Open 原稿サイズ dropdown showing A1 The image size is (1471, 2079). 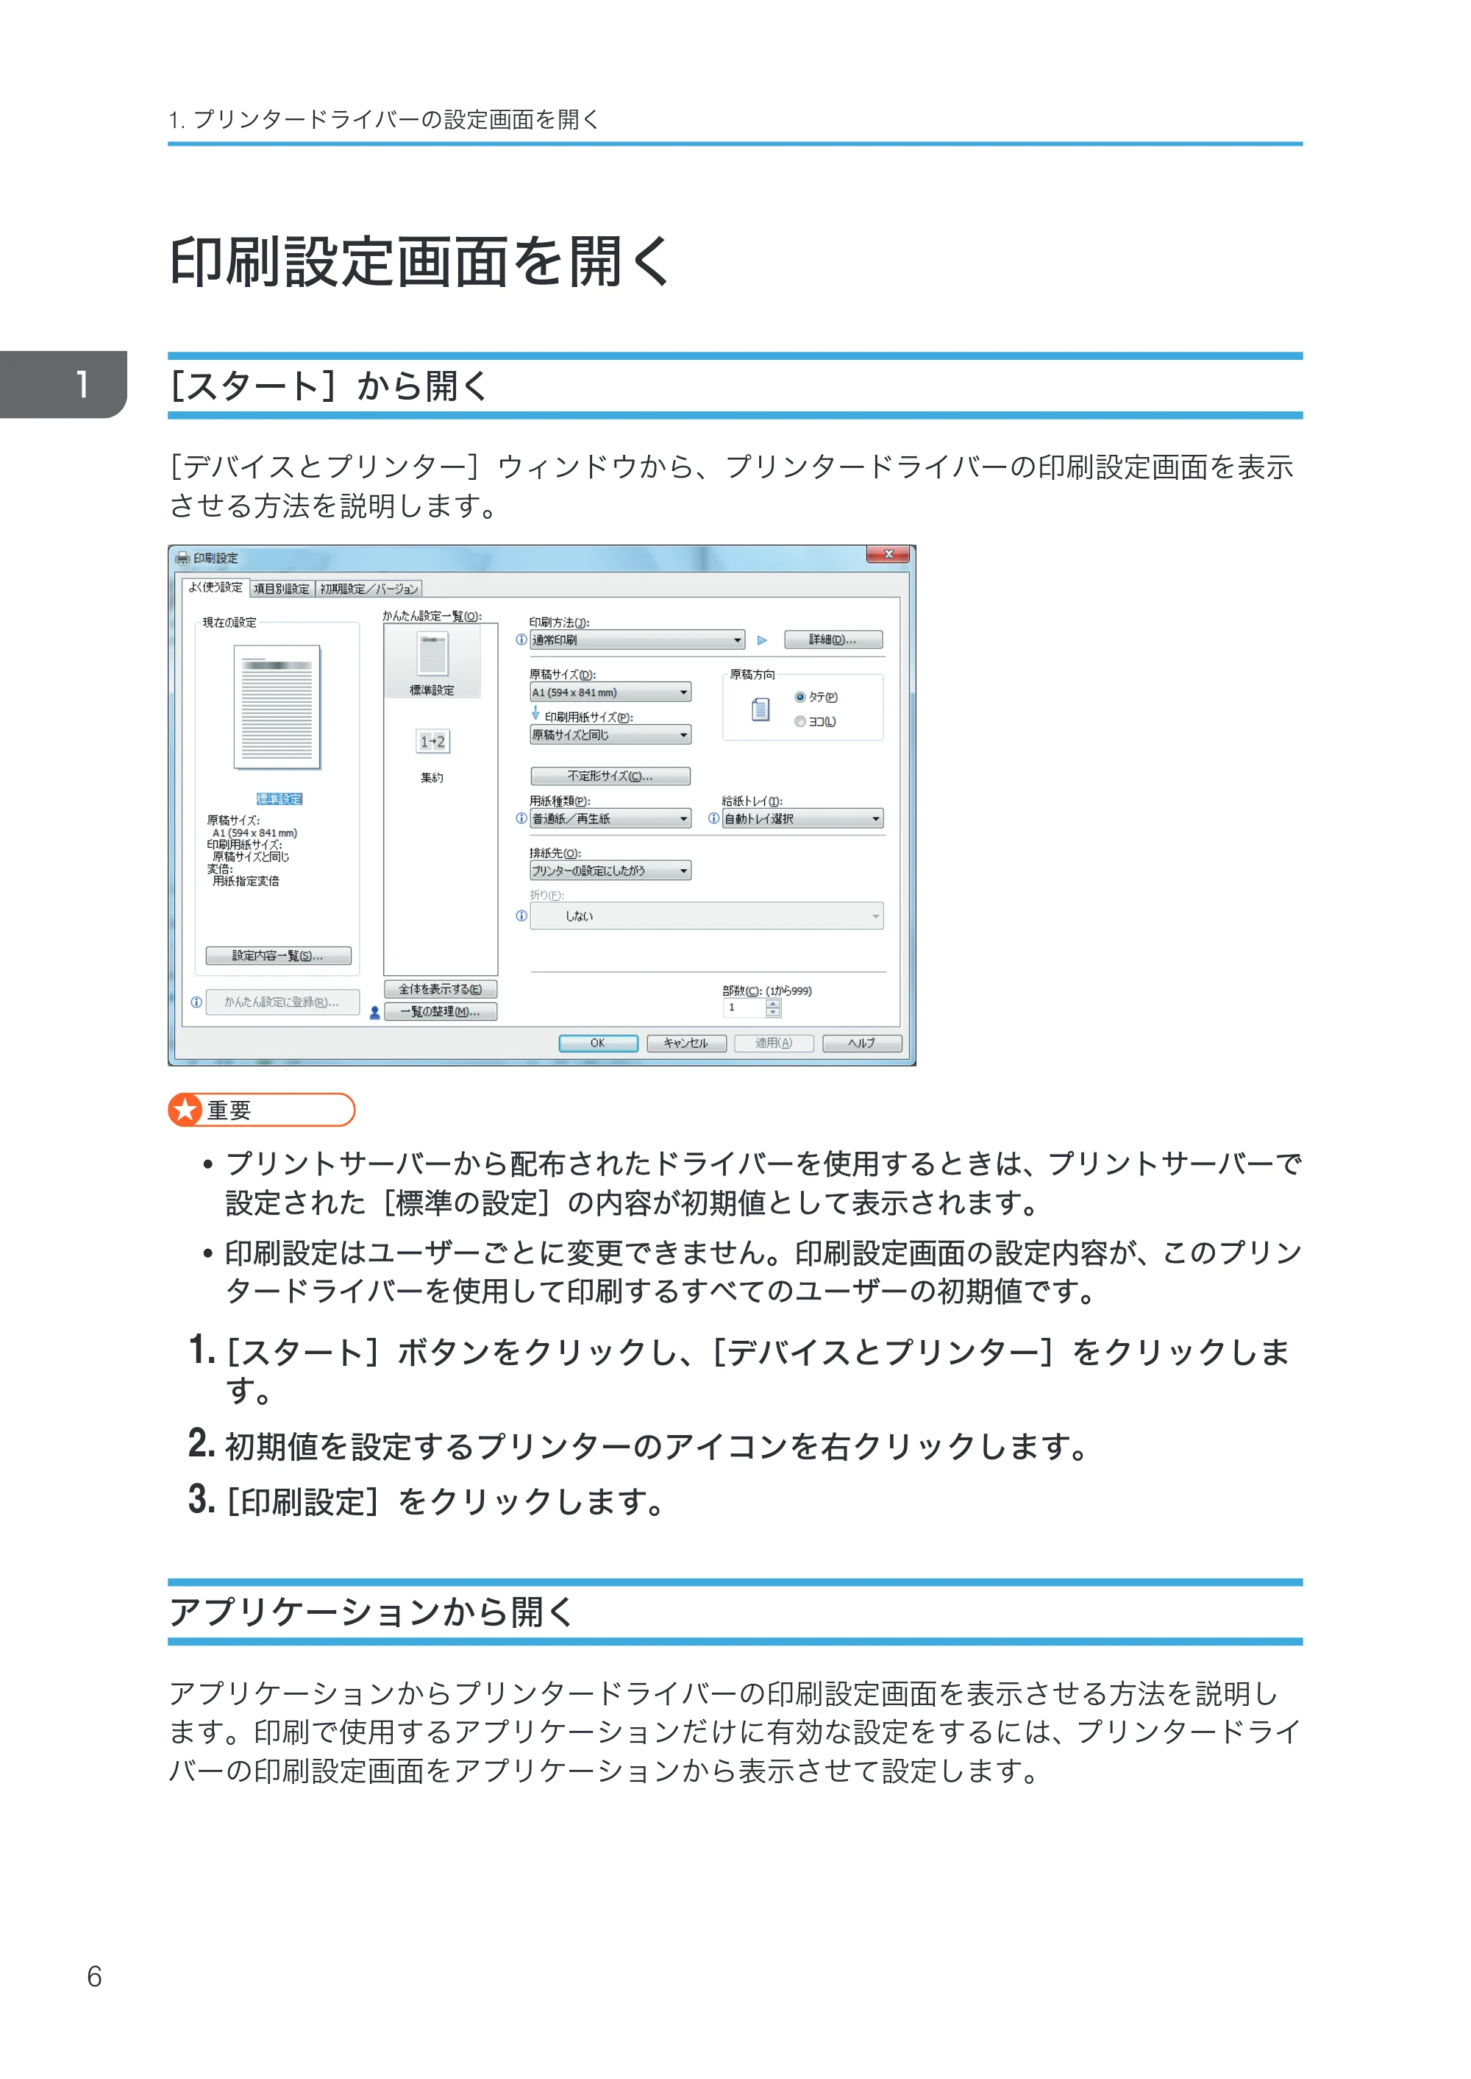[x=610, y=693]
